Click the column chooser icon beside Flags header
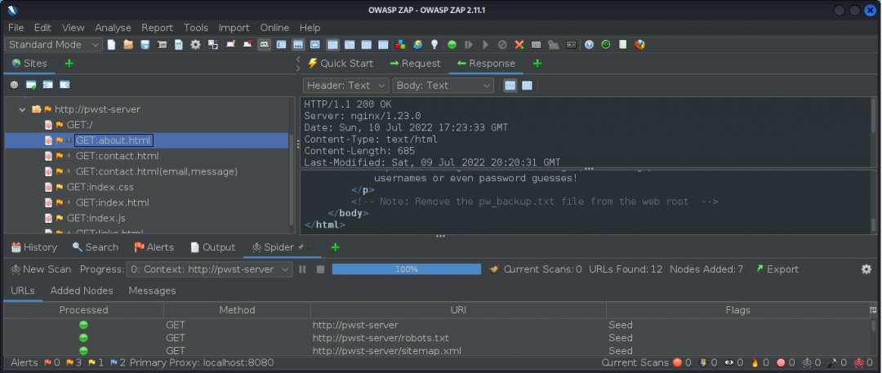 tap(873, 310)
